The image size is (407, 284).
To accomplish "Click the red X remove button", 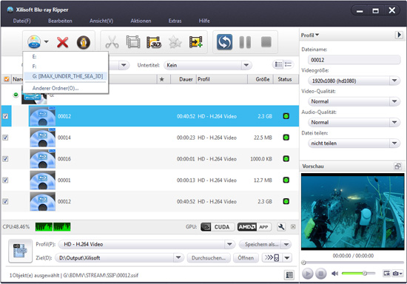I will pyautogui.click(x=63, y=42).
